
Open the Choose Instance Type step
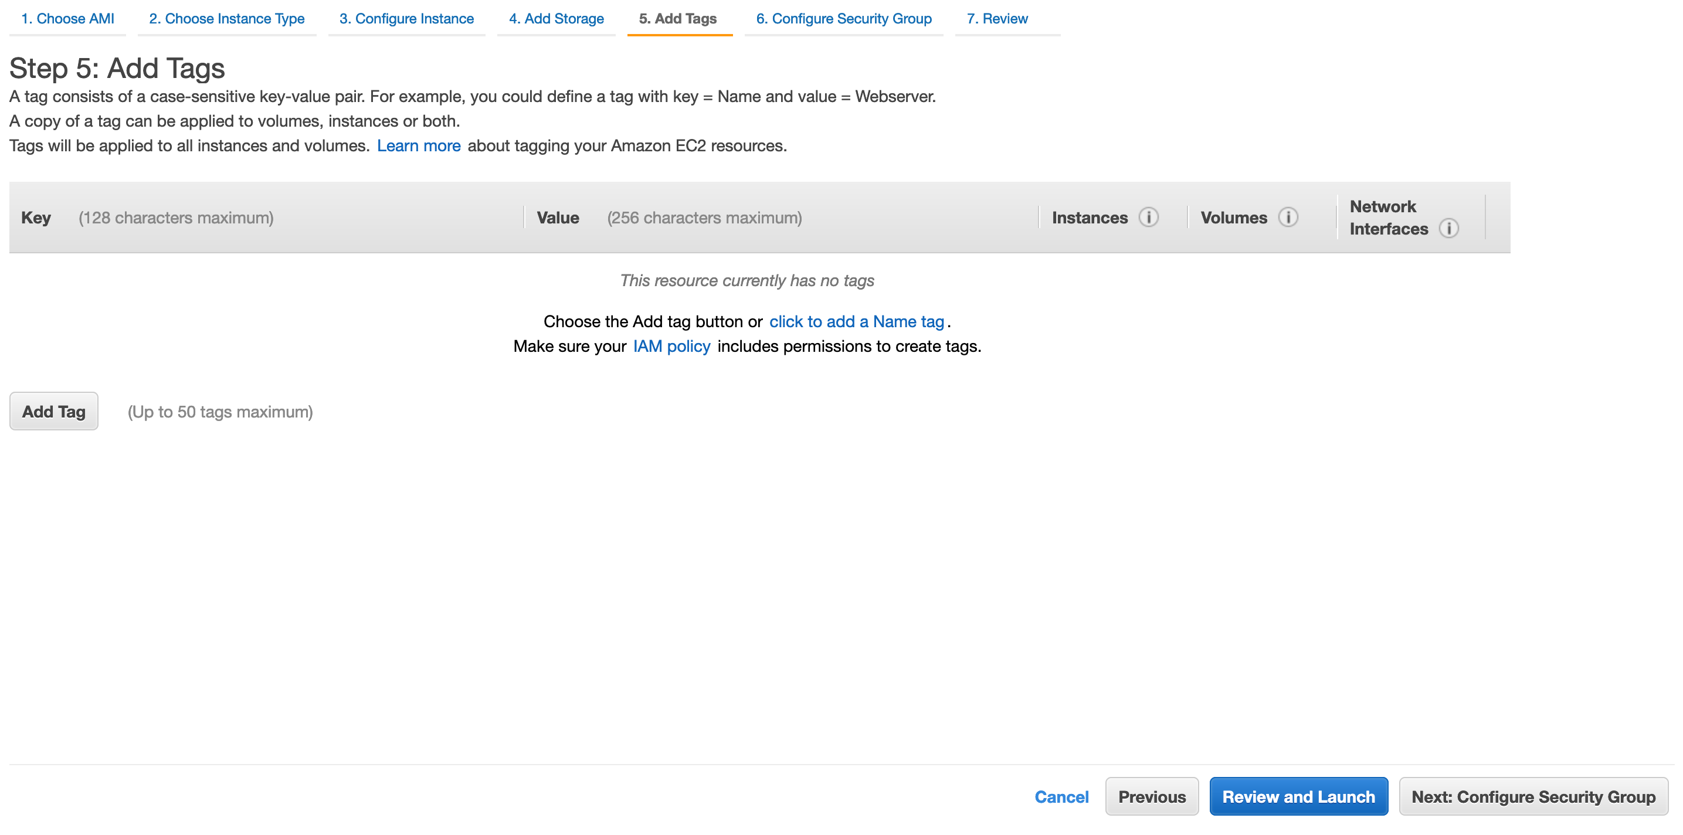(227, 18)
